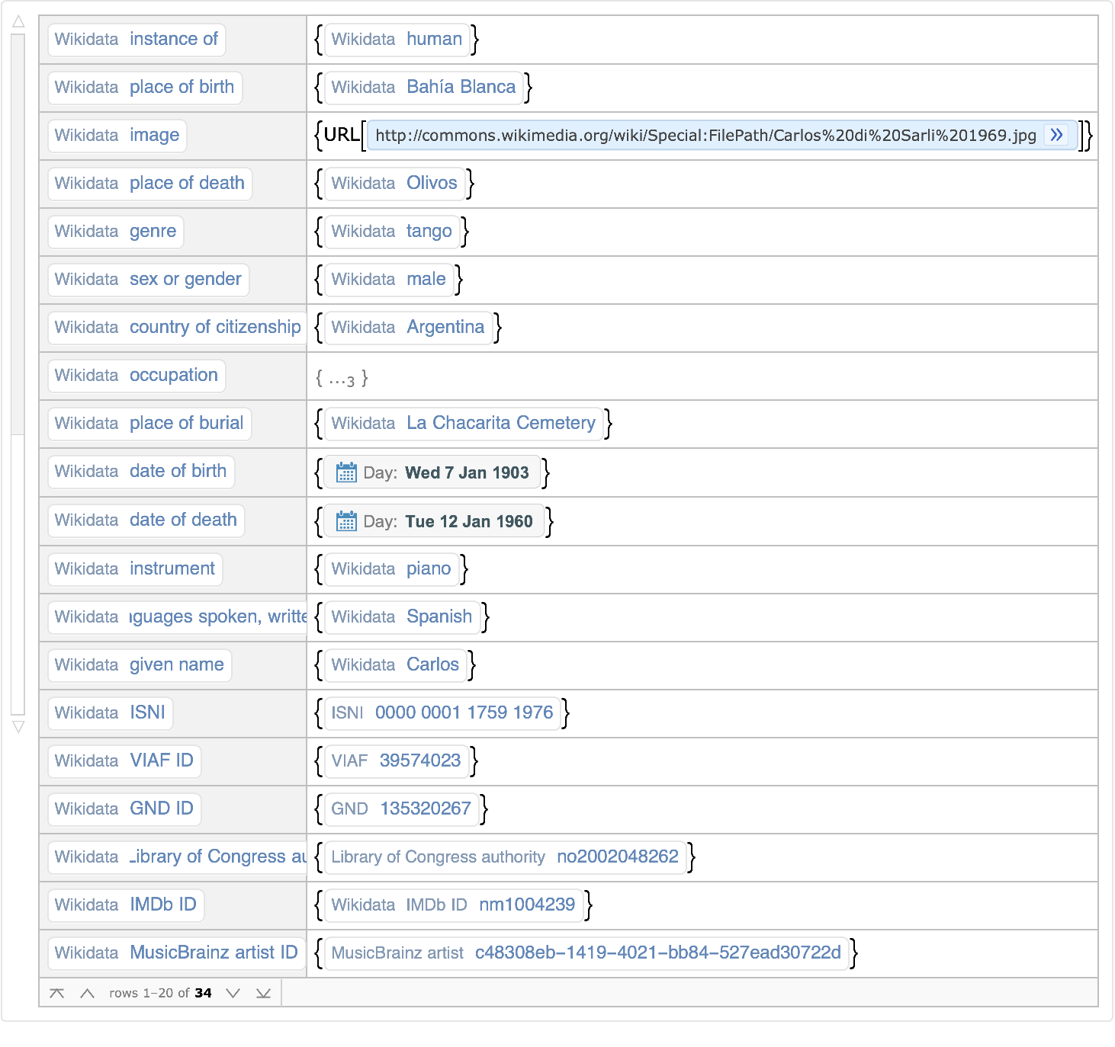The image size is (1115, 1047).
Task: Expand the collapsed occupation list
Action: (342, 379)
